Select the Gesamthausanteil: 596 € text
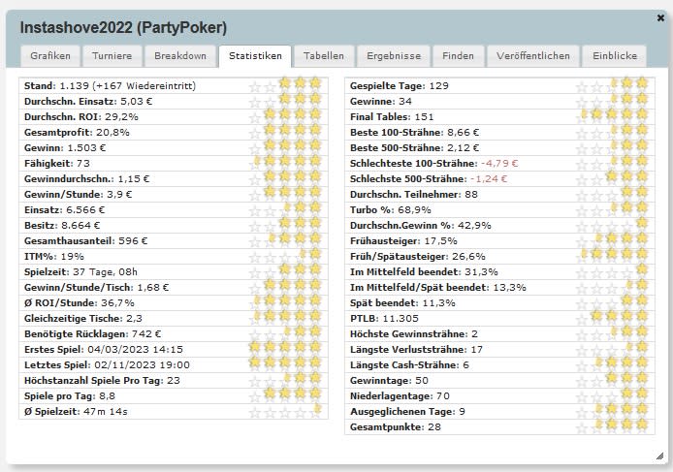 click(86, 240)
